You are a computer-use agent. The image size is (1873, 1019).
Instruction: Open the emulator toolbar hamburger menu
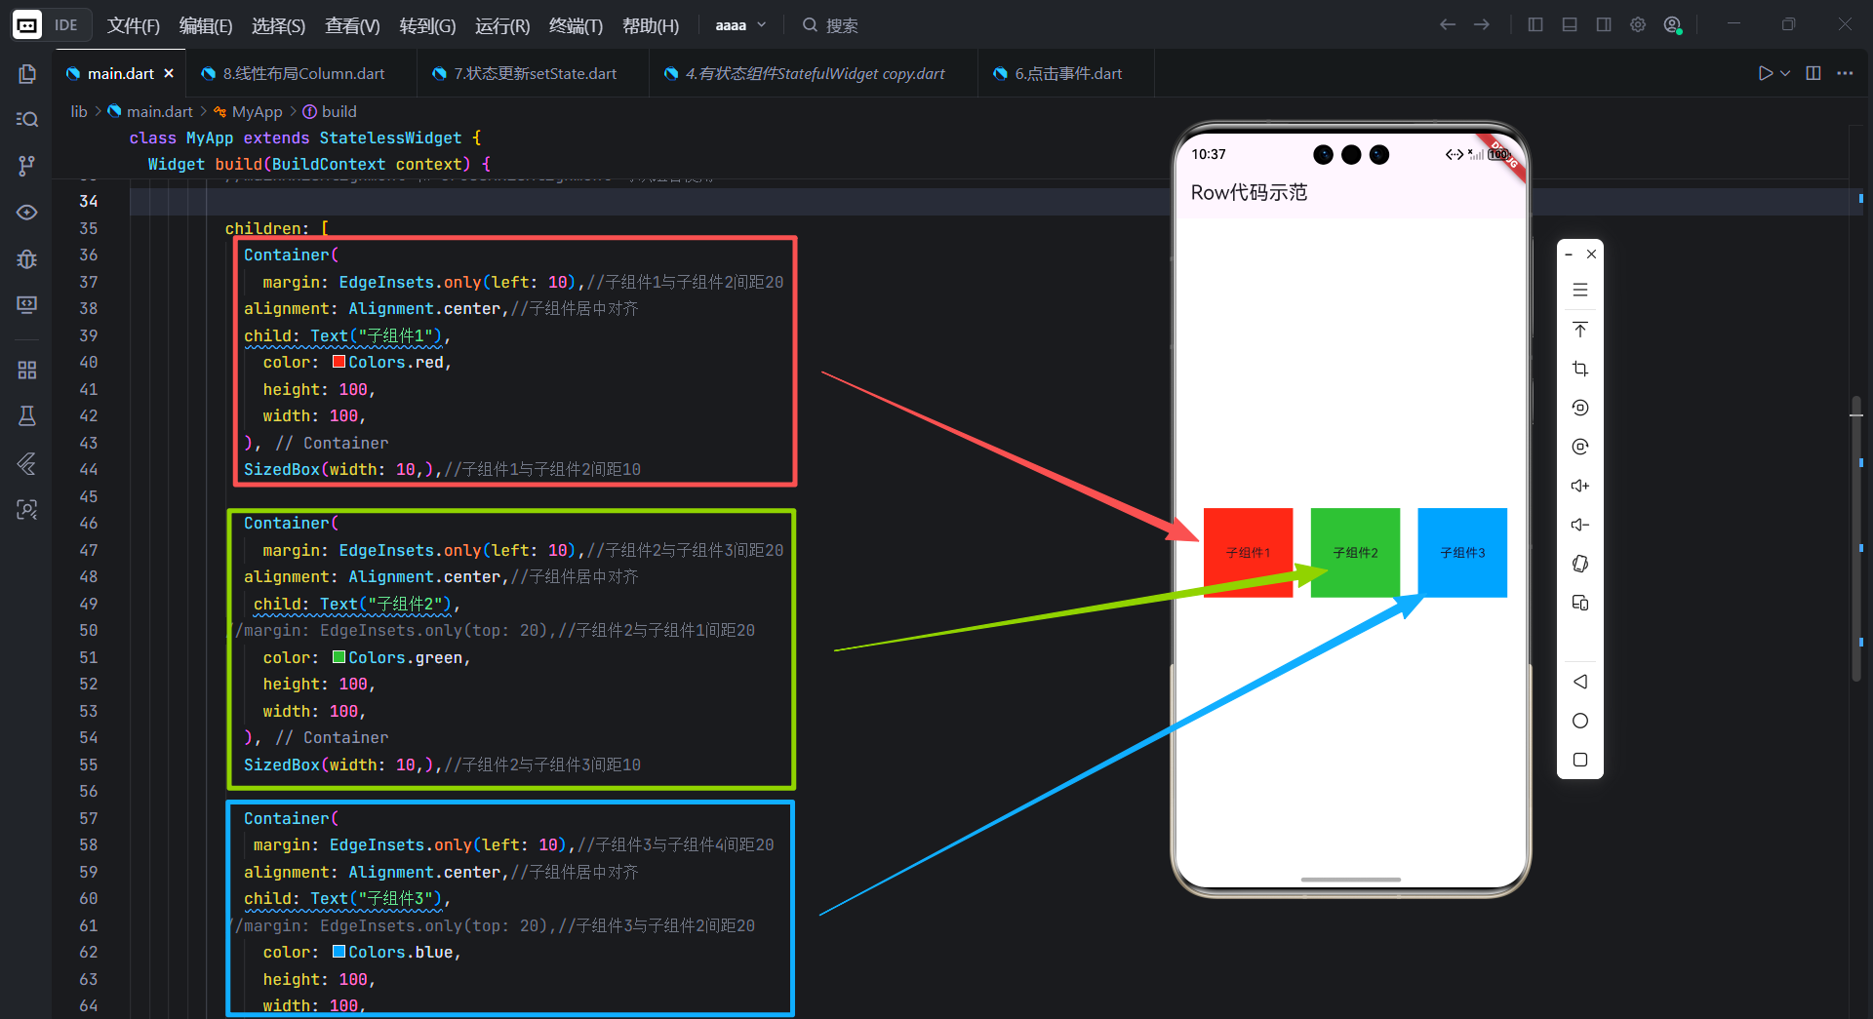pyautogui.click(x=1580, y=290)
